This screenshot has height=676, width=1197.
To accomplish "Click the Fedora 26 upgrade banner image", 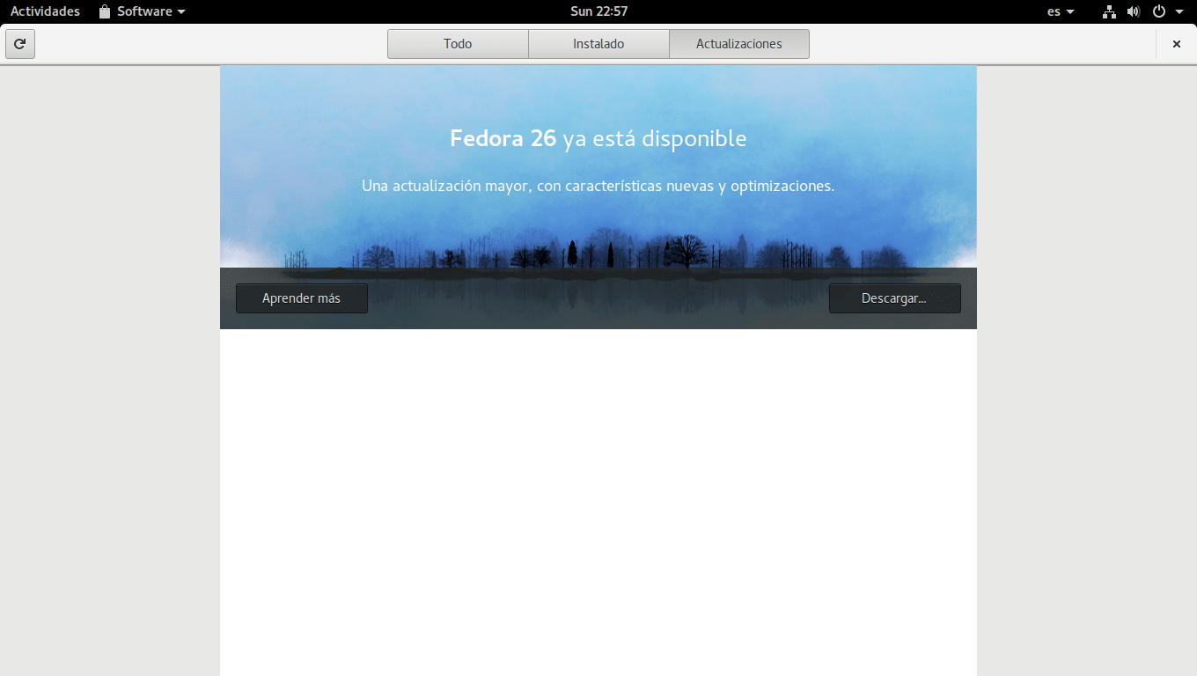I will 598,197.
